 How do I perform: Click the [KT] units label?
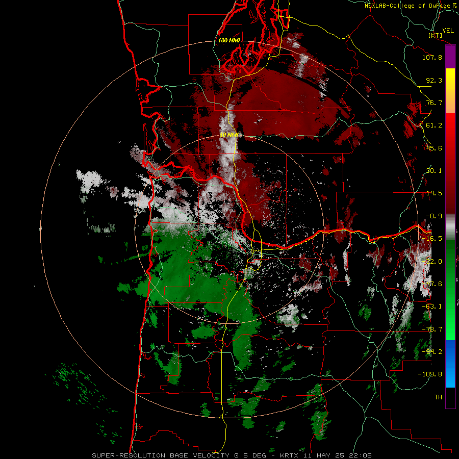436,35
